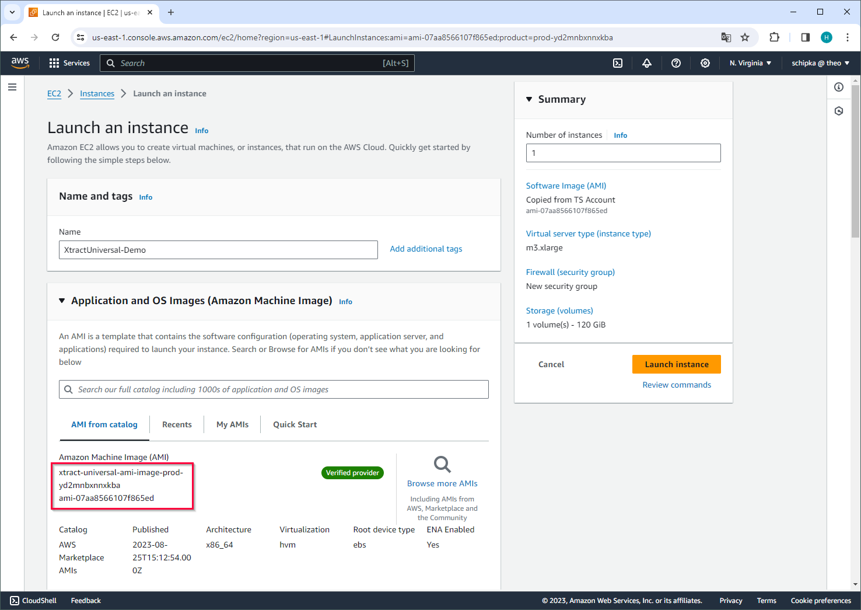
Task: Switch to the Recents tab
Action: [177, 424]
